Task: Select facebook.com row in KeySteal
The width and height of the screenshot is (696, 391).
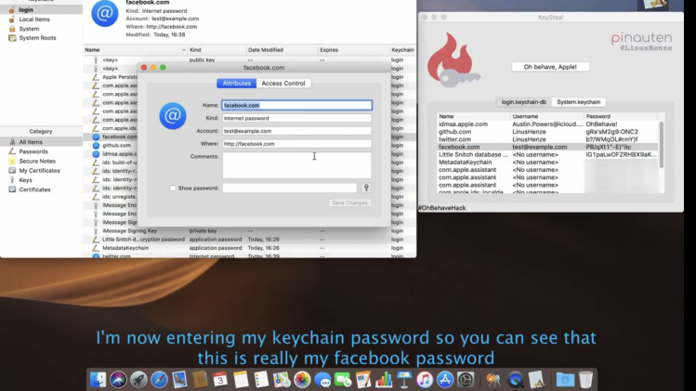Action: tap(547, 147)
